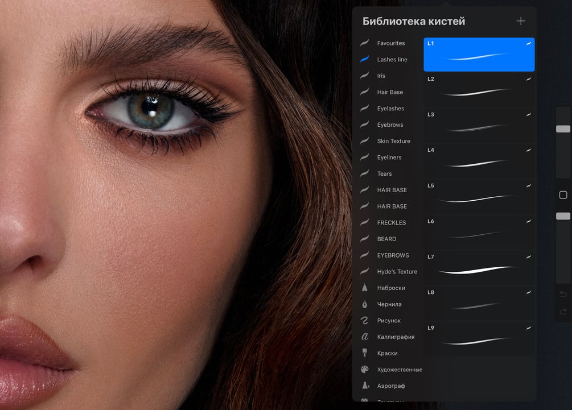Screen dimensions: 572x410
Task: Click the brush size slider handle
Action: coord(563,129)
